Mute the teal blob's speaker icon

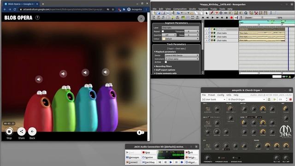click(85, 72)
